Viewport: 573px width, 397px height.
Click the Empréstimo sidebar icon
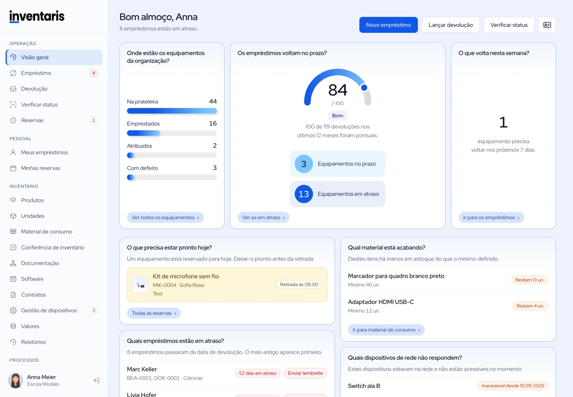13,73
